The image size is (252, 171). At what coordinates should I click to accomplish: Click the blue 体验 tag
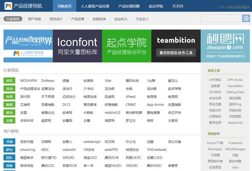point(9,165)
